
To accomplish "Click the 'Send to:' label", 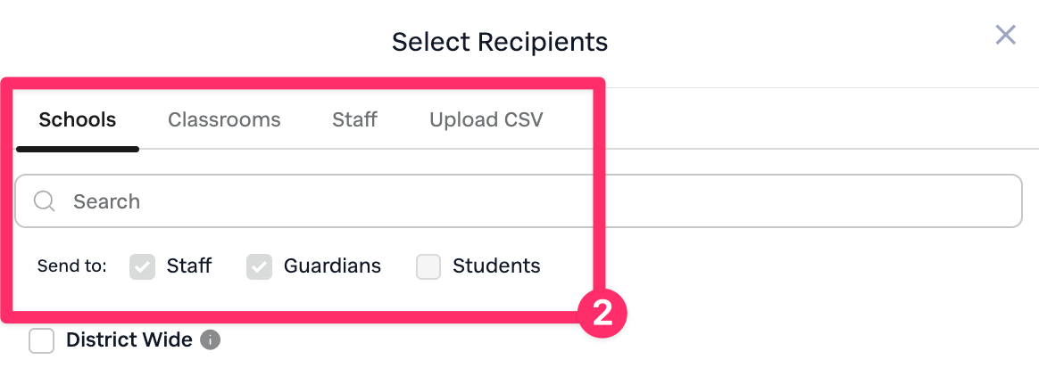I will point(72,266).
